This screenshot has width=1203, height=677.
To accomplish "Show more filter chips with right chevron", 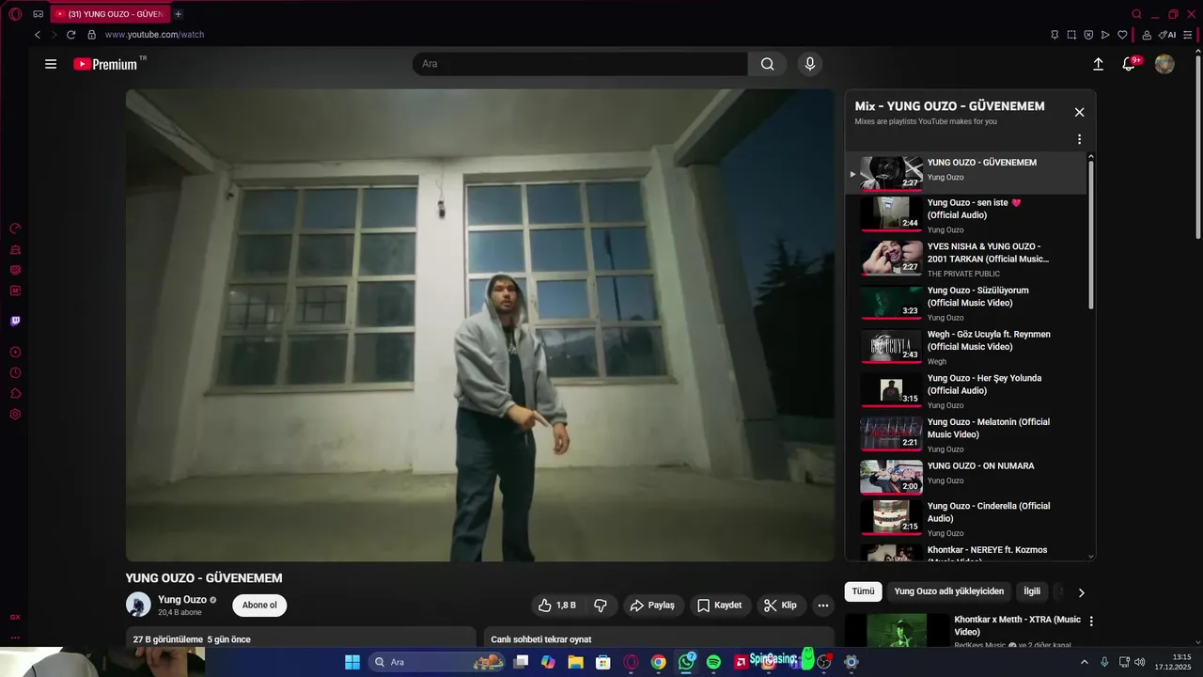I will pyautogui.click(x=1081, y=592).
